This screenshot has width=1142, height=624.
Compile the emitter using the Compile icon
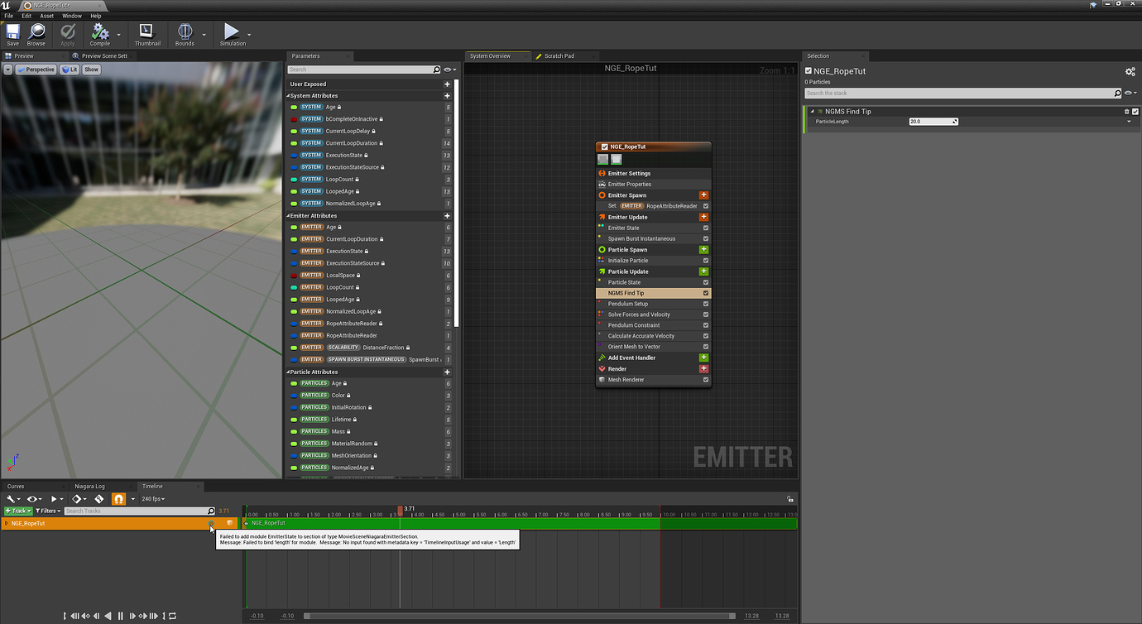100,34
